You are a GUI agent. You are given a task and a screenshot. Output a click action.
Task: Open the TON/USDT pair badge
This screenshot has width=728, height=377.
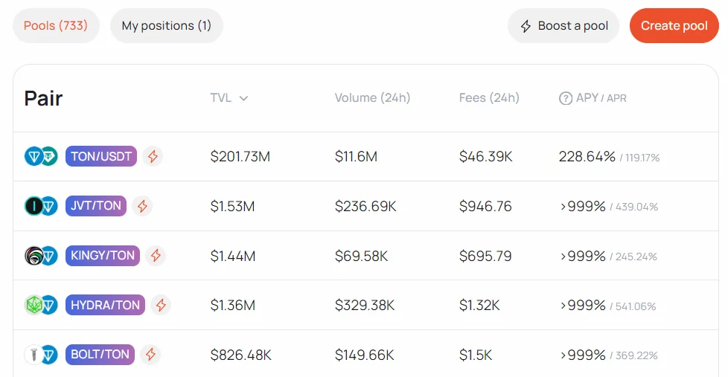point(101,156)
